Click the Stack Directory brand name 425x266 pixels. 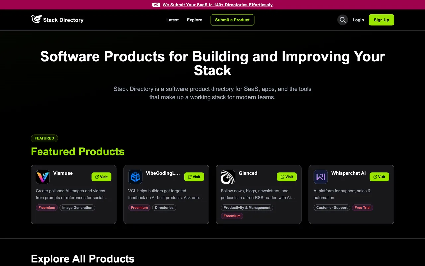[63, 20]
